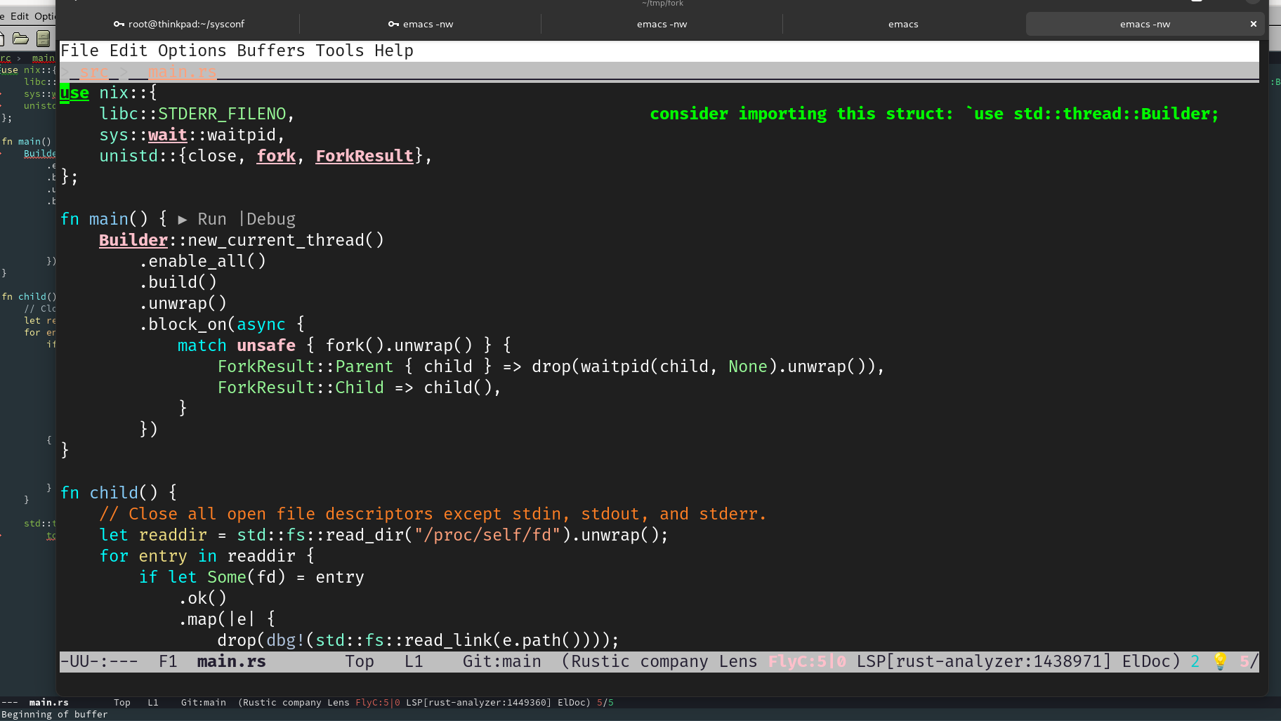Switch to the third tab labeled emacs -nw

tap(662, 24)
